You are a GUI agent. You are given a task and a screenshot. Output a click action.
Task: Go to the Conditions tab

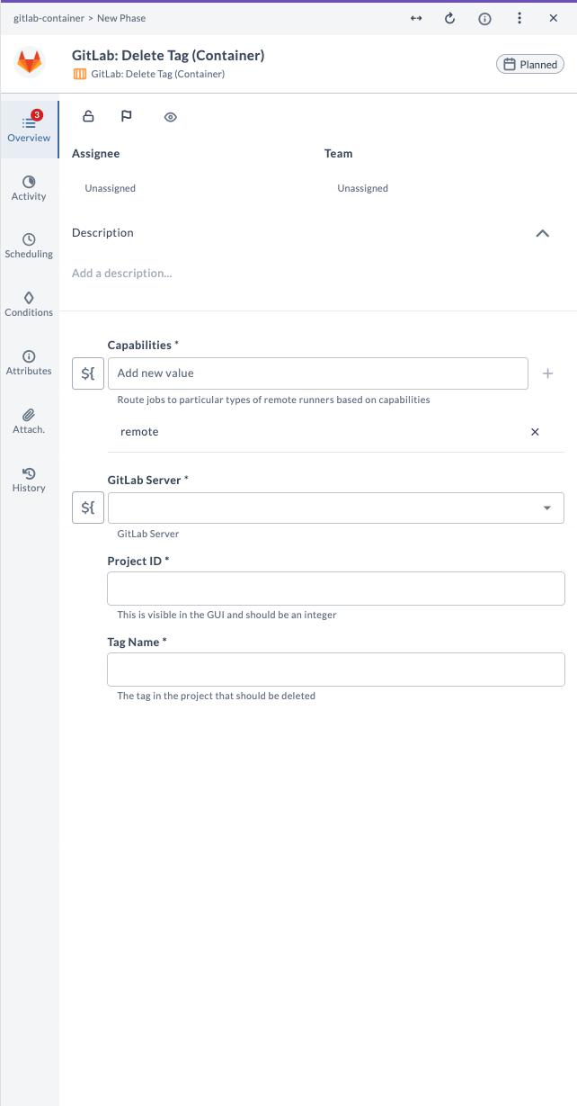29,304
